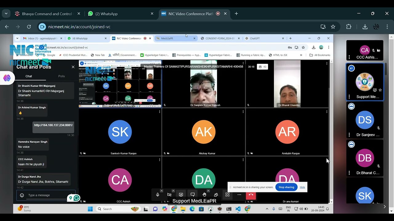Open options menu on the Santosh Kumar Ranjan tile
394x221 pixels.
[x=159, y=112]
